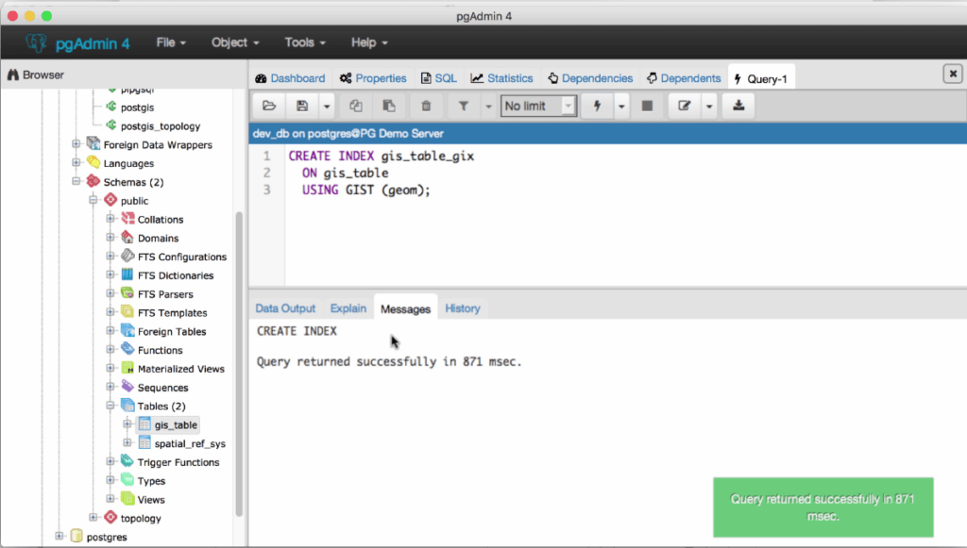
Task: Execute the query with the lightning icon
Action: tap(597, 106)
